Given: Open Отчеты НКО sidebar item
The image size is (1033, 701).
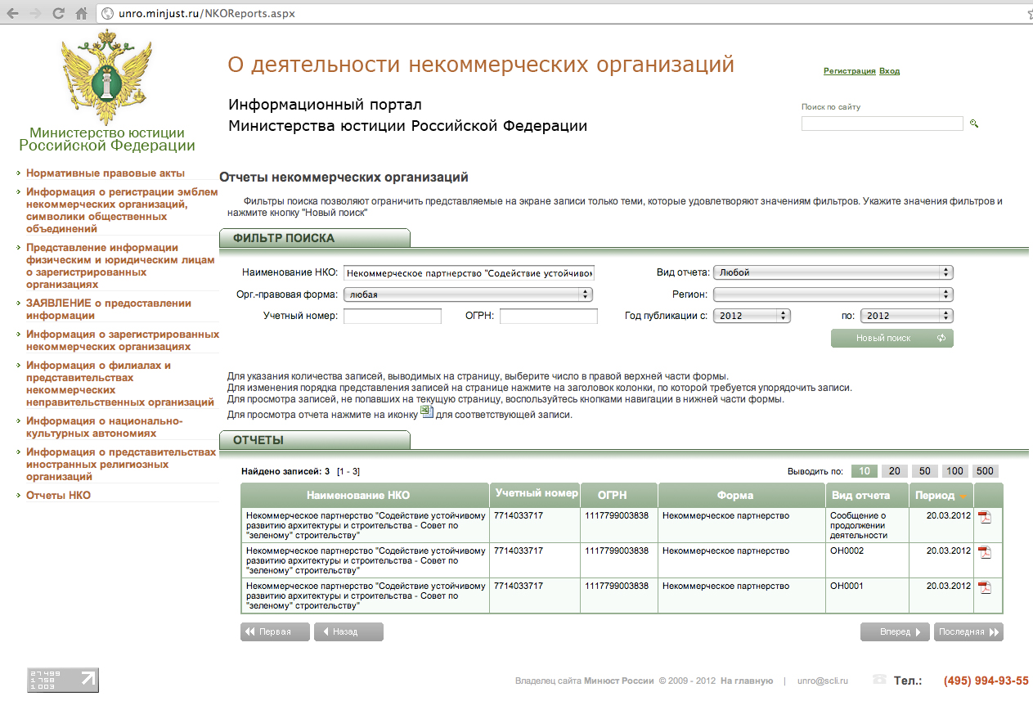Looking at the screenshot, I should [x=59, y=495].
